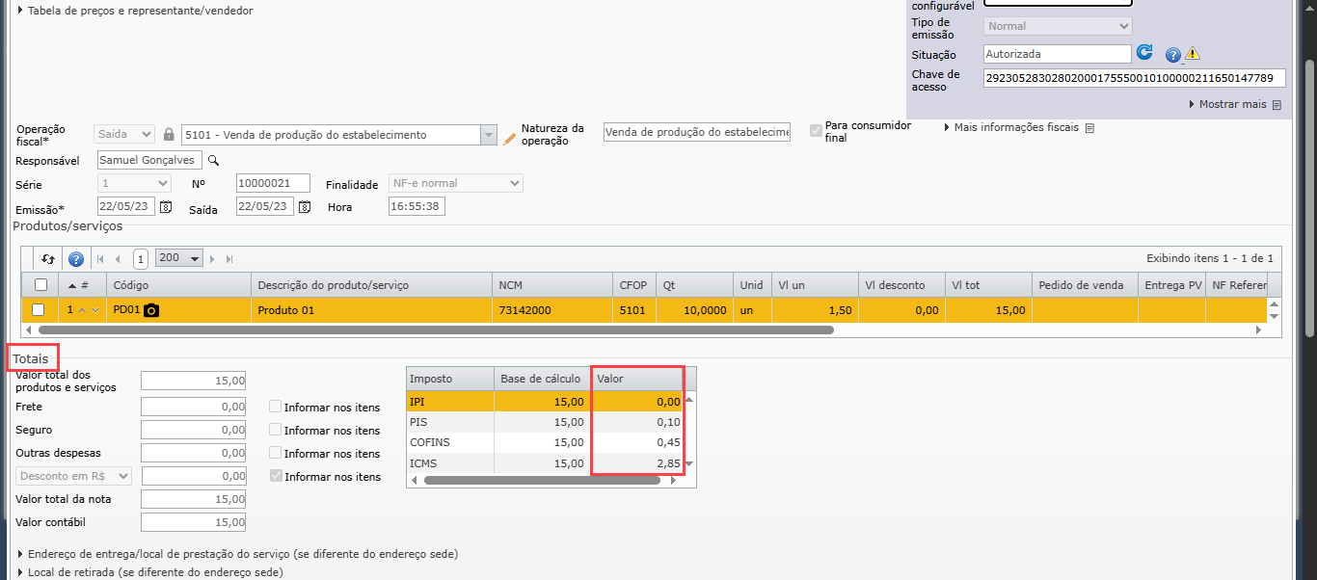1317x580 pixels.
Task: Expand Tabela de preços e representante/vendedor
Action: point(136,11)
